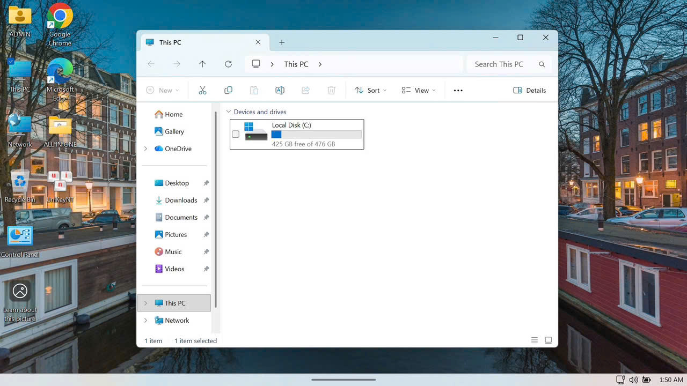Go up one folder level

pos(202,64)
